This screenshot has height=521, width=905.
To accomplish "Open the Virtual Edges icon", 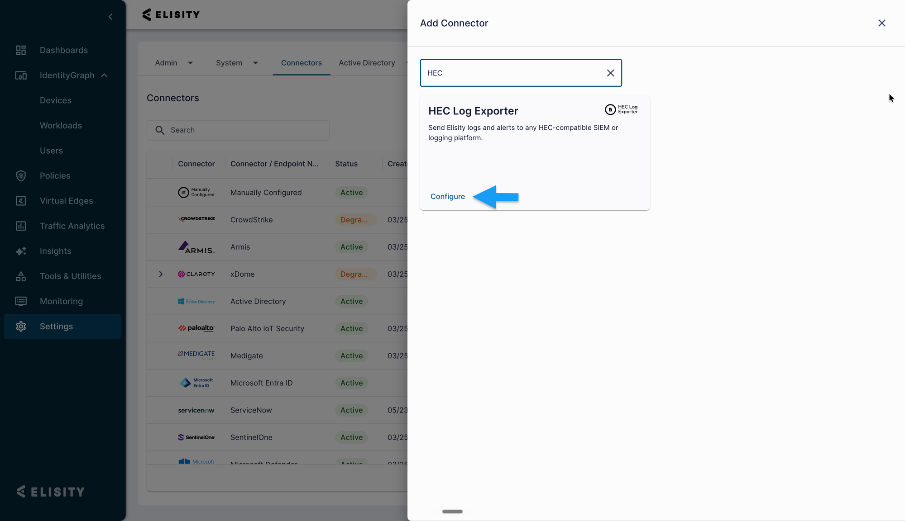I will coord(21,201).
